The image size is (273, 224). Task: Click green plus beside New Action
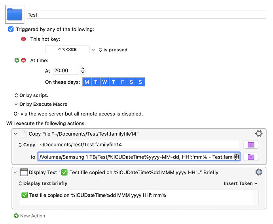[16, 216]
